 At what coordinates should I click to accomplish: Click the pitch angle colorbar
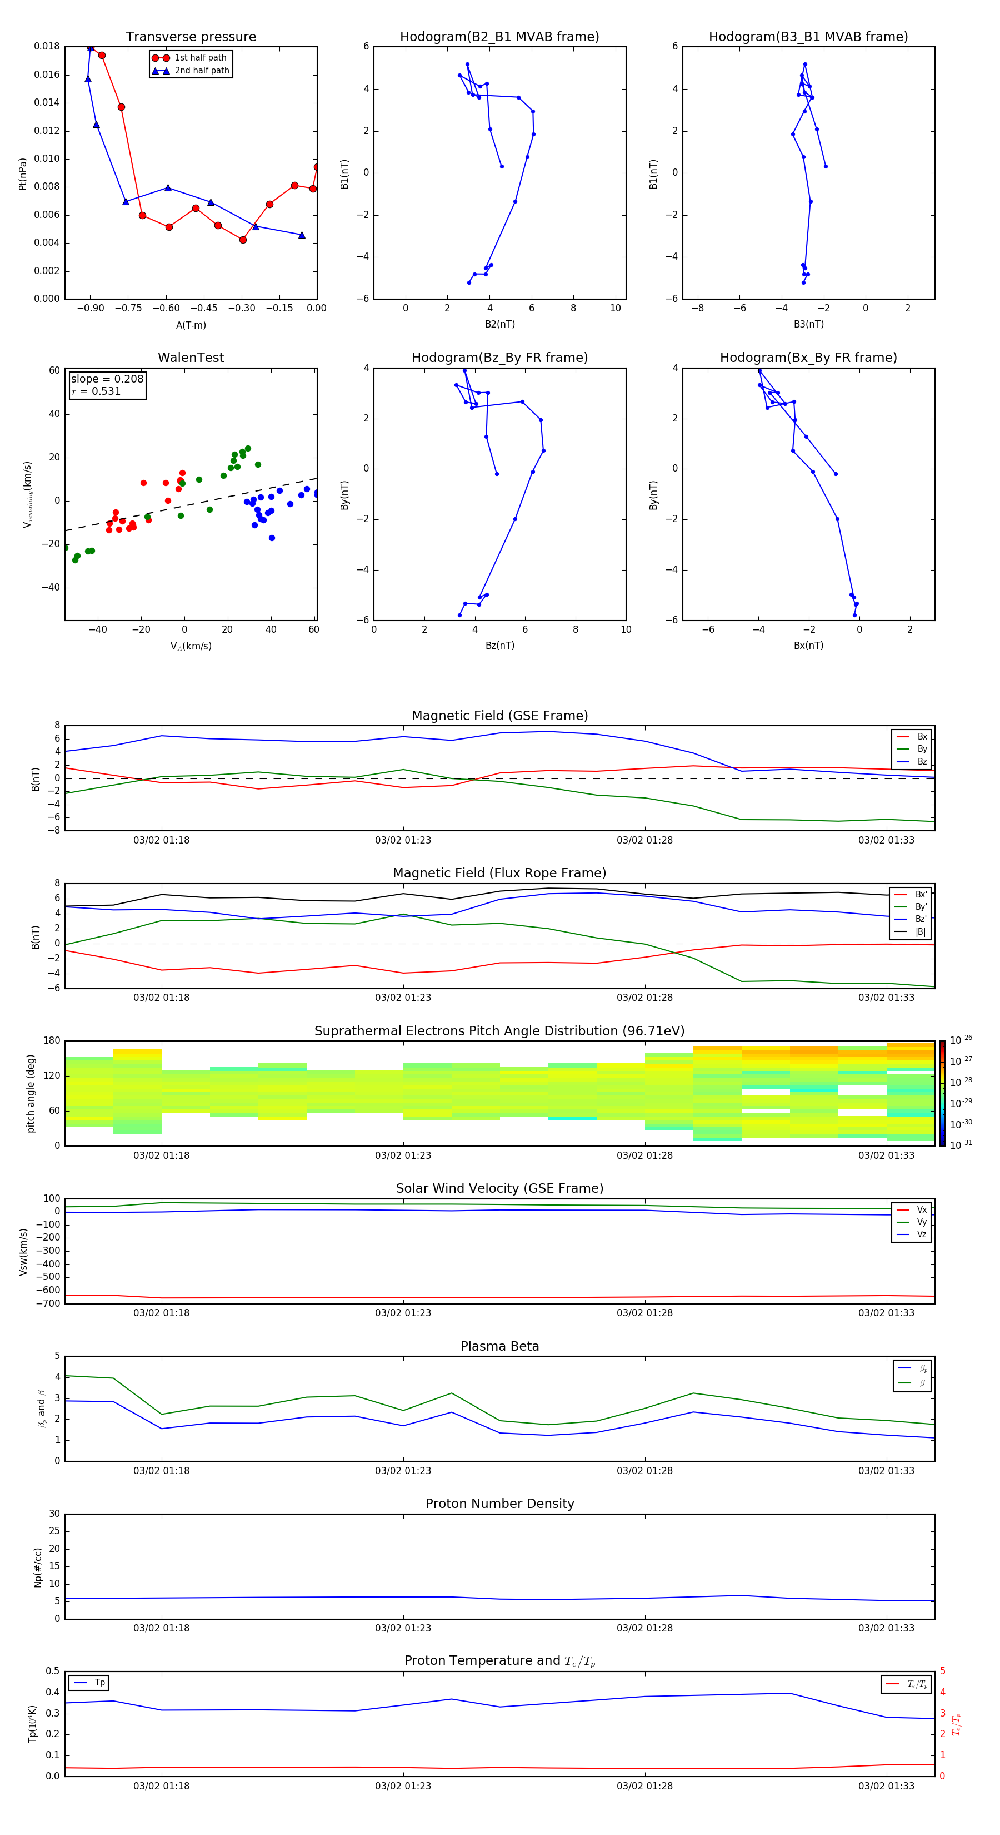pos(942,1093)
